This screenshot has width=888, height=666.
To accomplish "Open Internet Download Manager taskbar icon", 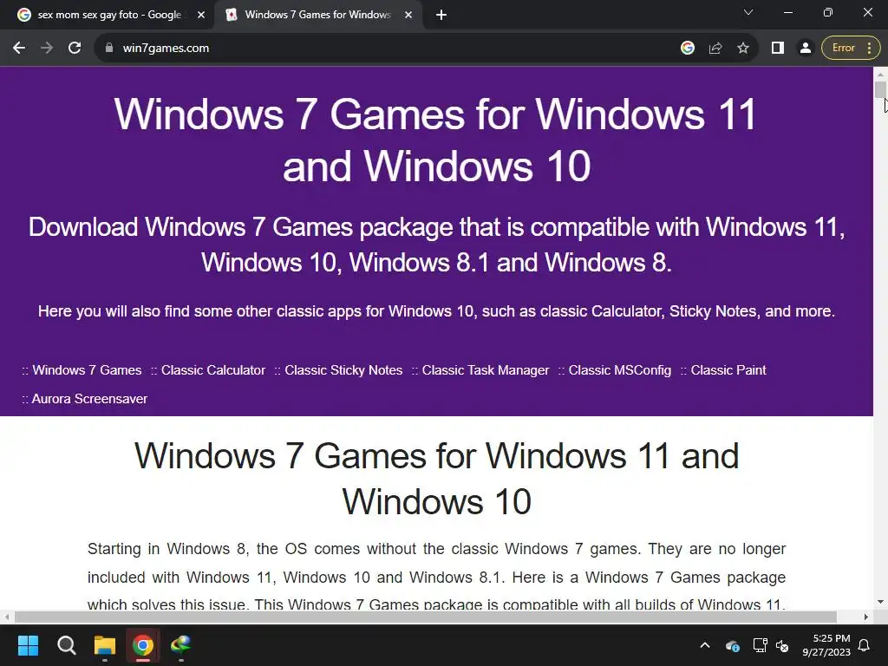I will 181,645.
